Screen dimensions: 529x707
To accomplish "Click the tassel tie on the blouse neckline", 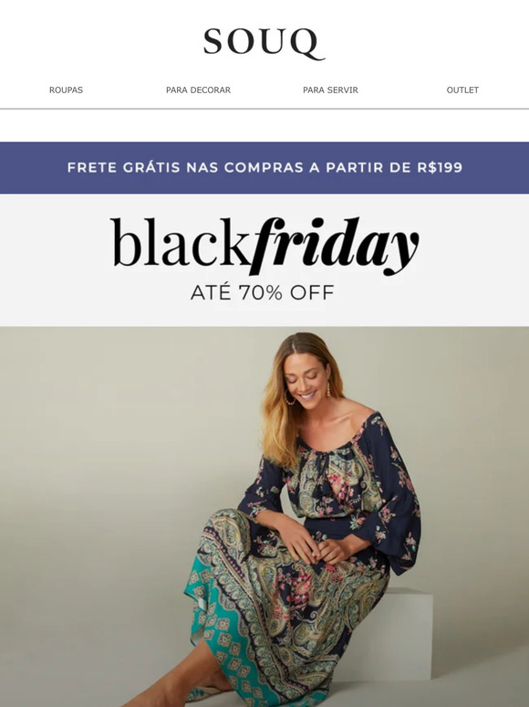I will pyautogui.click(x=320, y=478).
